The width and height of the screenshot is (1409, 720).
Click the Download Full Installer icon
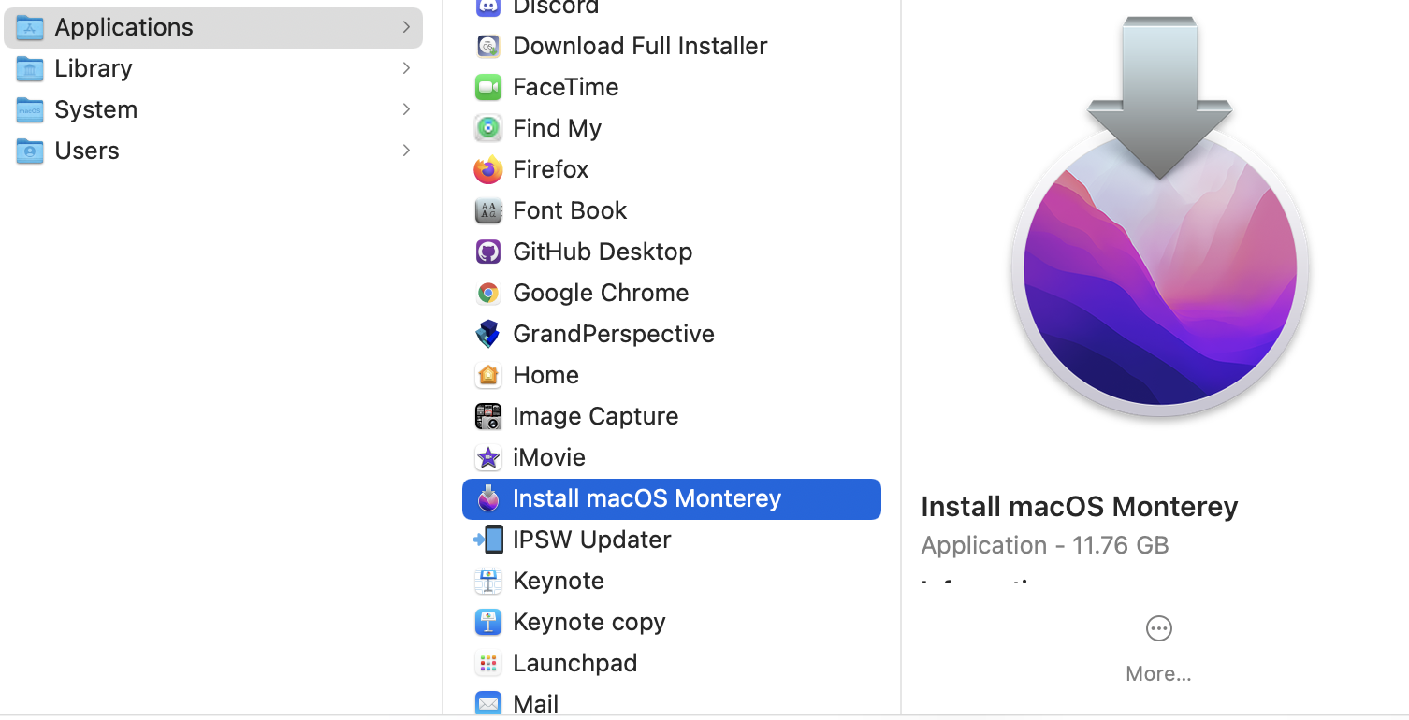pos(488,46)
